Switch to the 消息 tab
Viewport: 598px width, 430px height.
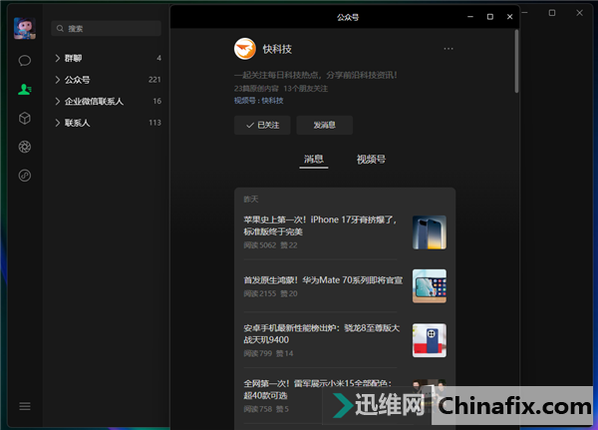(x=314, y=160)
